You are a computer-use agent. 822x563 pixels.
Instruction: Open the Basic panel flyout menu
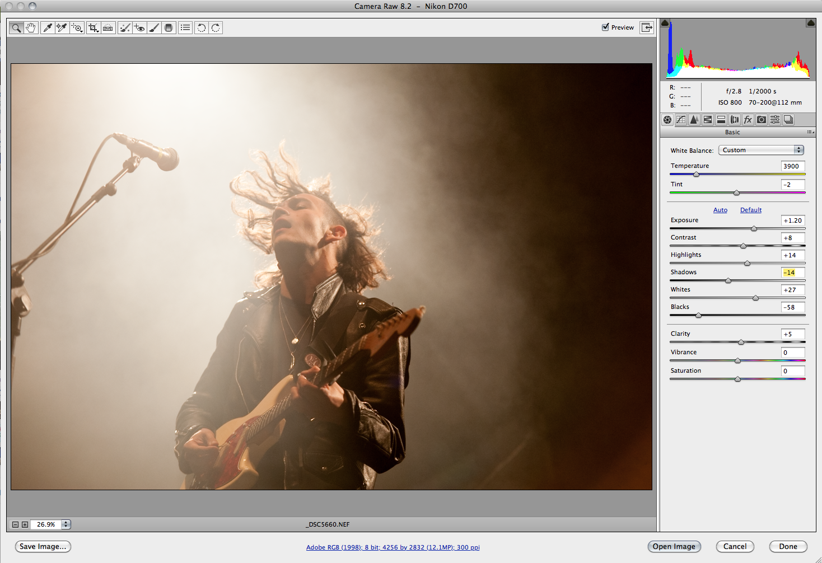coord(810,132)
